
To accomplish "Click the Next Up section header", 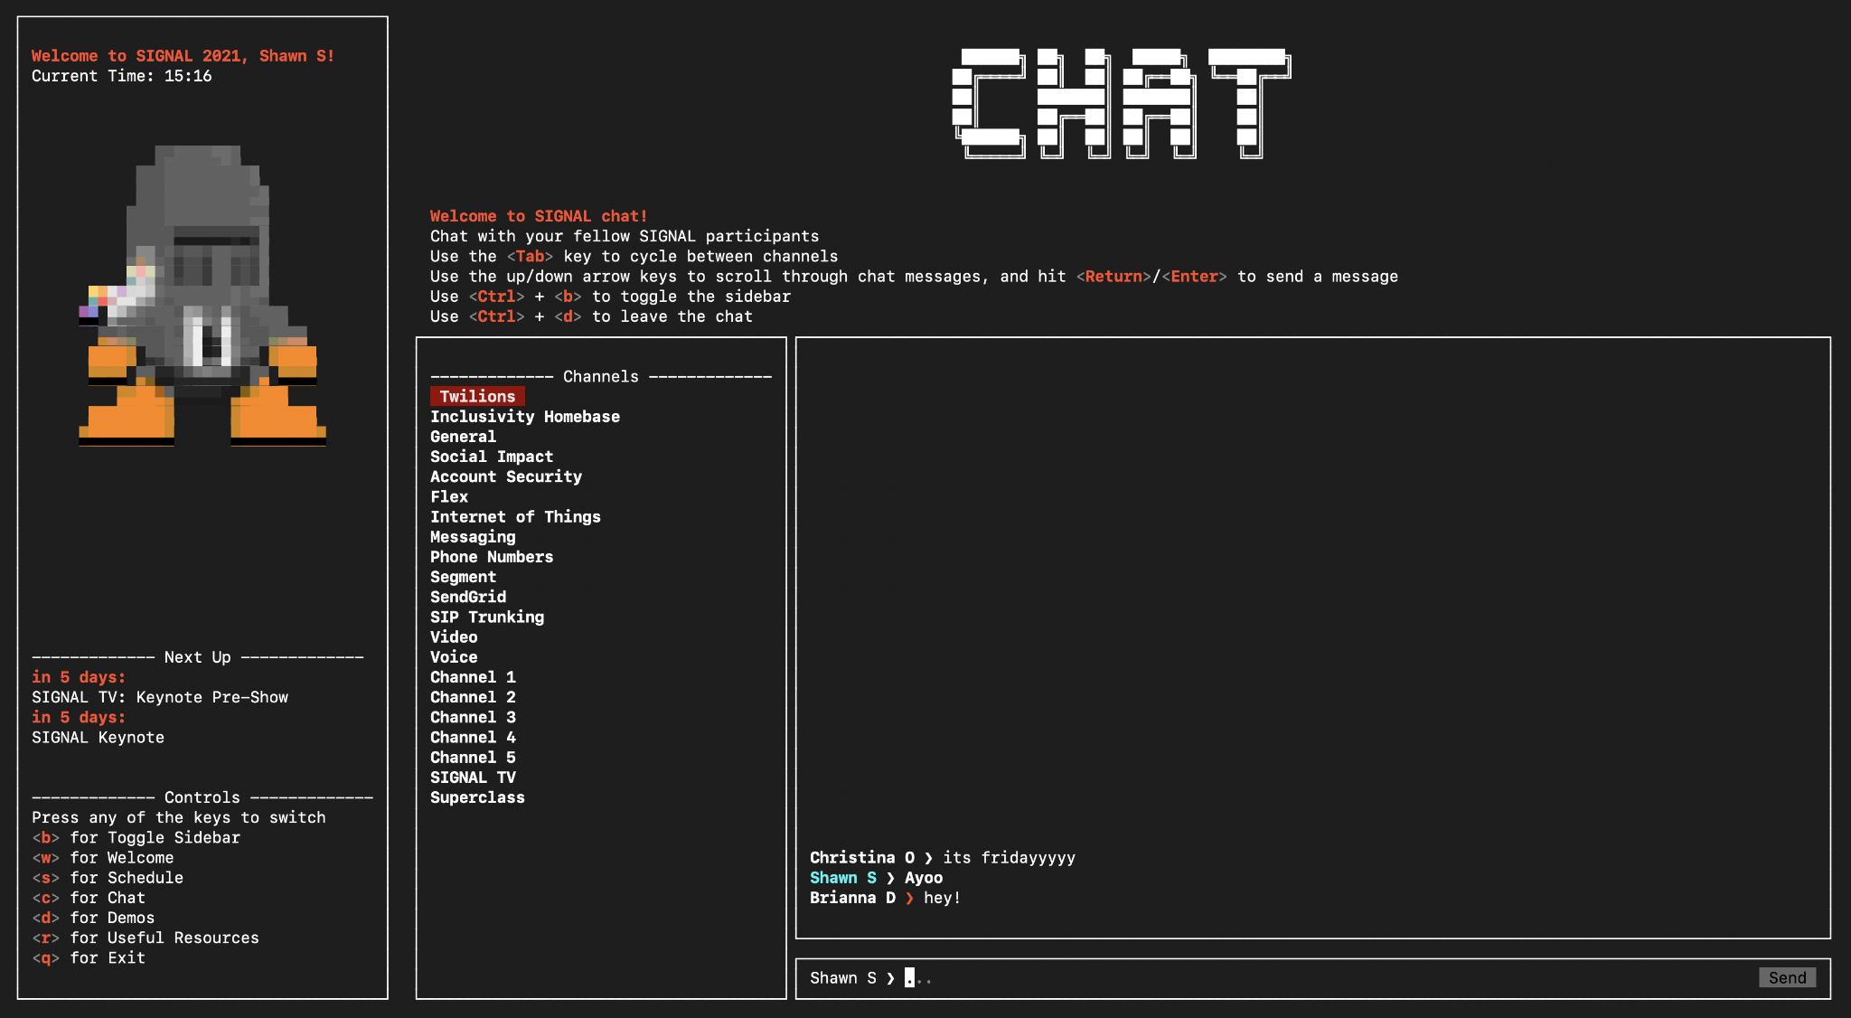I will (198, 657).
